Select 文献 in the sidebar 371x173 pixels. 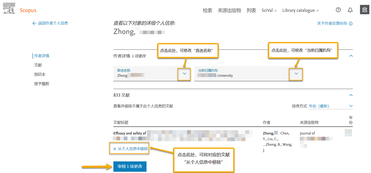[38, 65]
